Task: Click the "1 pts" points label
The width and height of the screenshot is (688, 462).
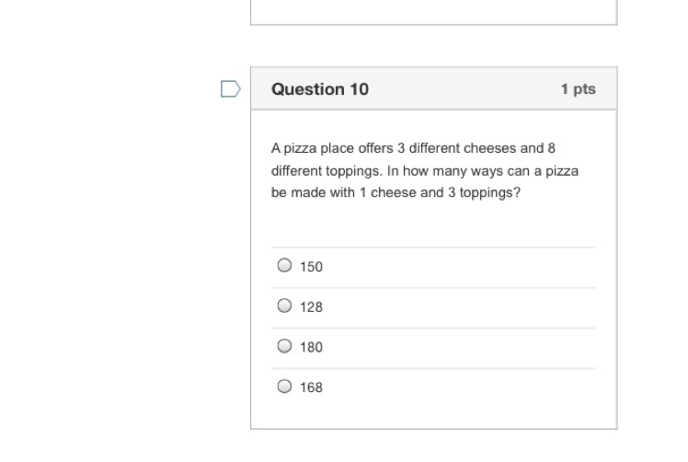Action: [x=578, y=89]
